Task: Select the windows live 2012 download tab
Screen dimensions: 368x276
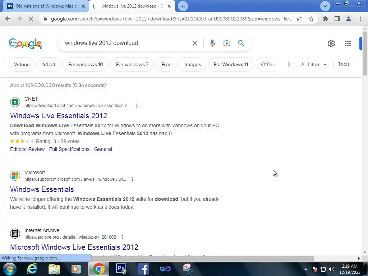Action: pyautogui.click(x=132, y=6)
